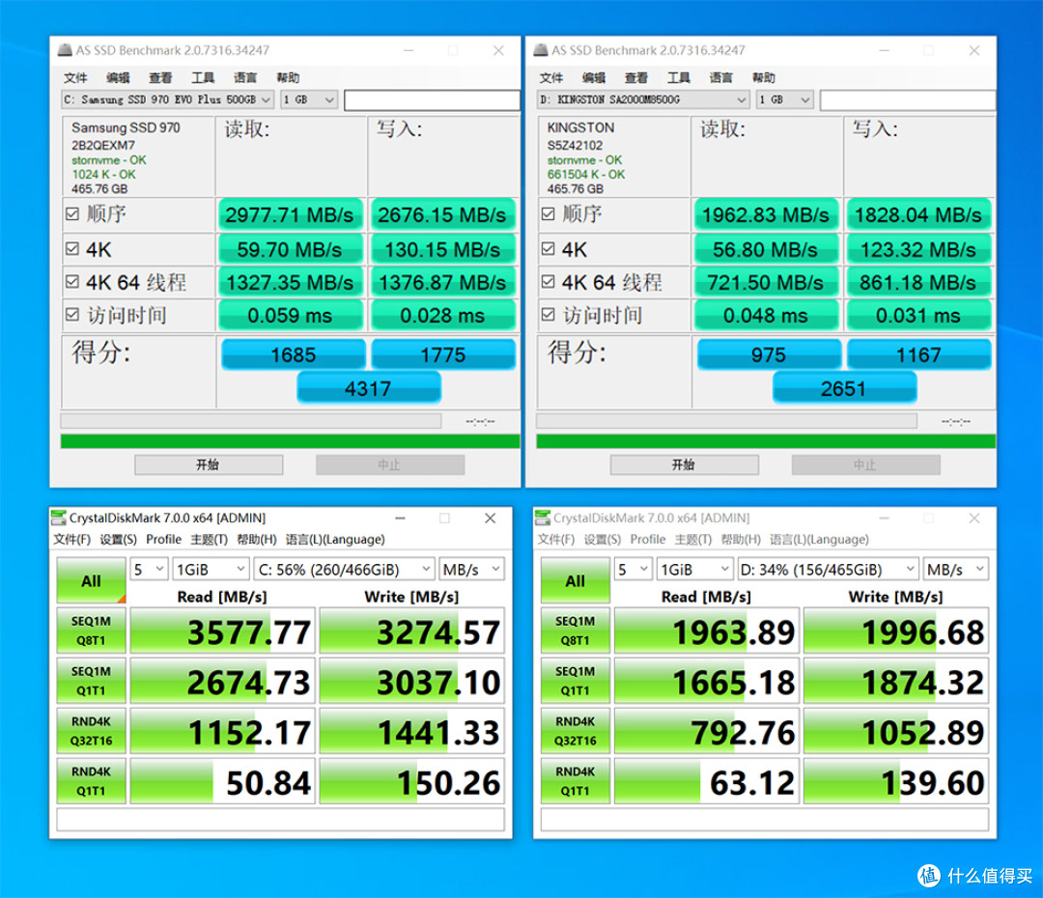Open 主题(T) menu in C: CrystalDiskMark

pos(209,540)
